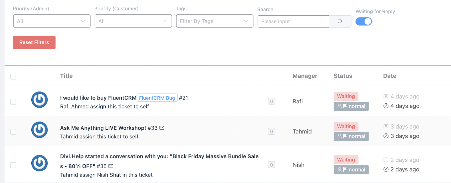Image resolution: width=451 pixels, height=183 pixels.
Task: Click avatar of Divi.Help ticket #35
Action: [x=39, y=163]
